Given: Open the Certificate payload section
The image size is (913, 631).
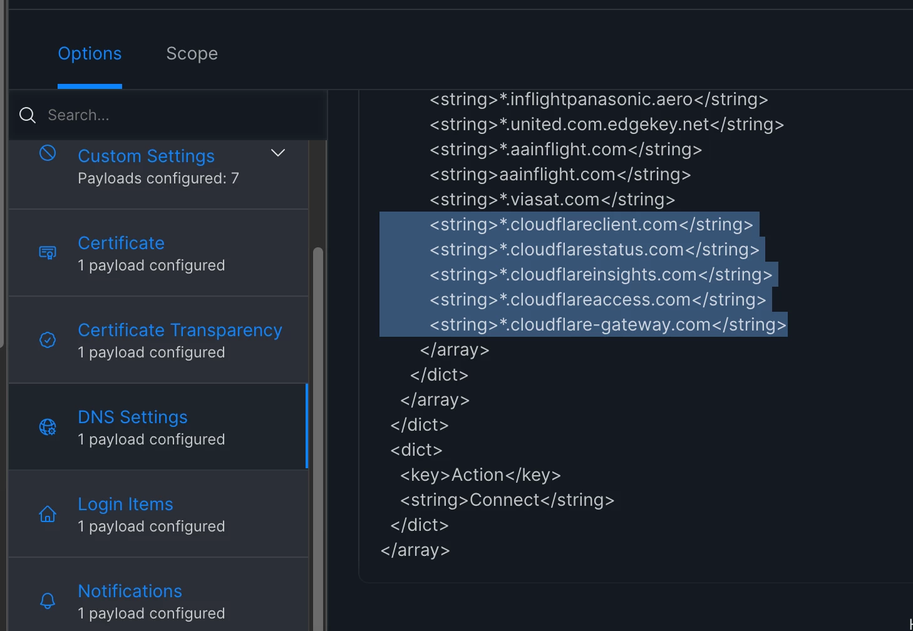Looking at the screenshot, I should click(158, 253).
